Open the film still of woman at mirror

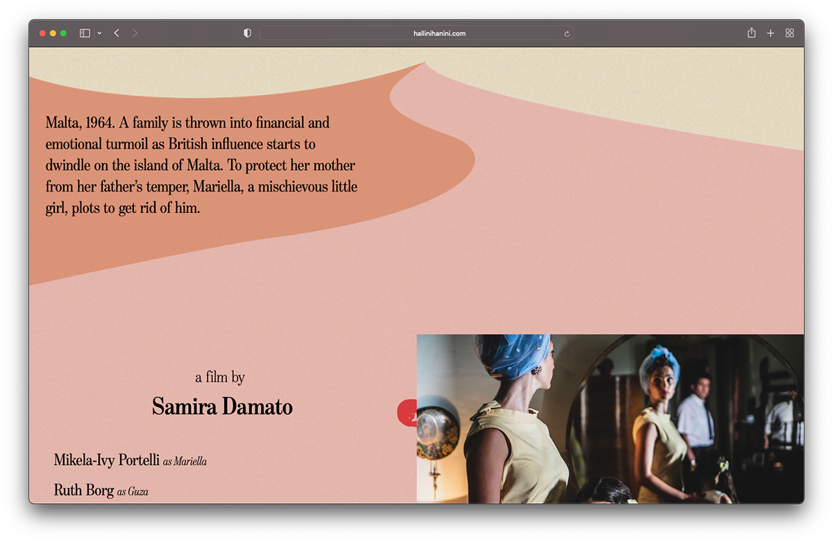(x=610, y=418)
